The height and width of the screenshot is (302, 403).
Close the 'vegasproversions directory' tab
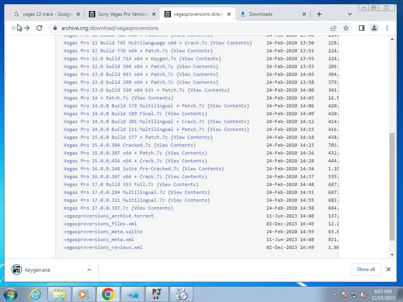(229, 14)
